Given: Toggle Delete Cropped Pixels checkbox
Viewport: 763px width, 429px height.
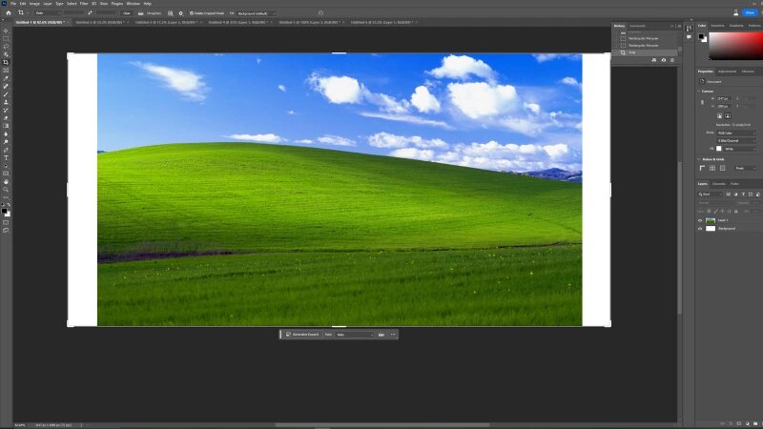Looking at the screenshot, I should tap(192, 13).
